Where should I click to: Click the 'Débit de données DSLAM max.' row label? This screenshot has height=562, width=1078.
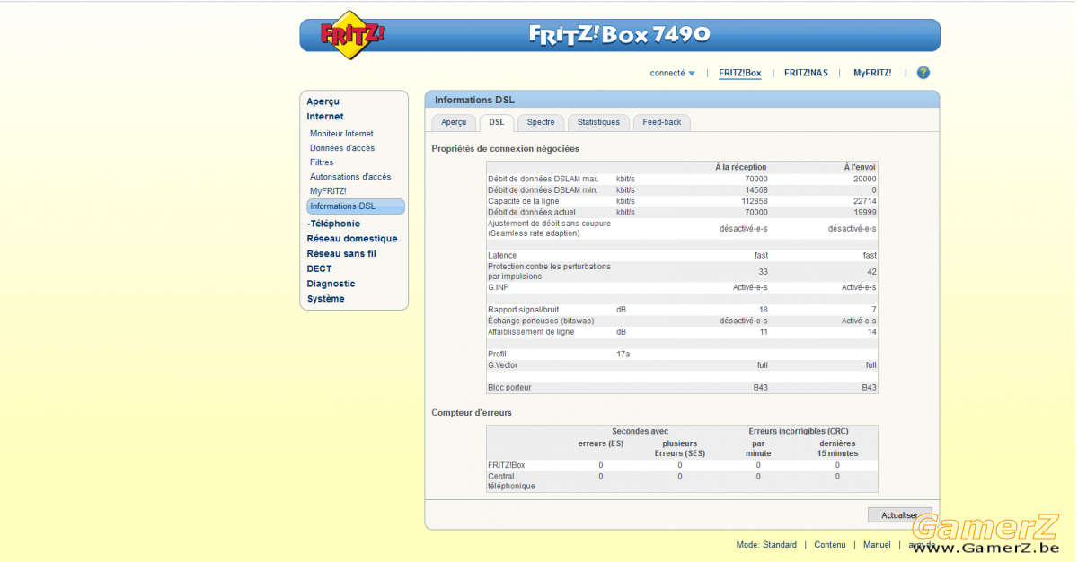tap(543, 179)
